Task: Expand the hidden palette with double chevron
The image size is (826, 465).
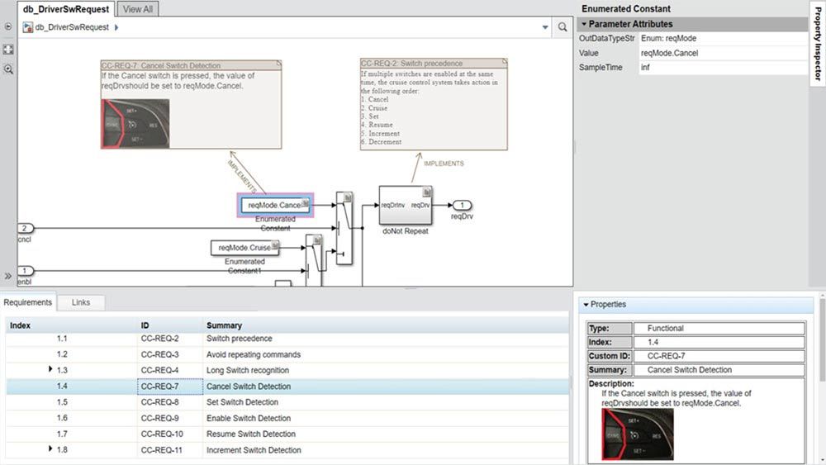Action: click(x=8, y=276)
